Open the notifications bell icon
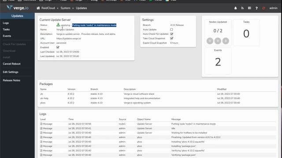 [235, 8]
